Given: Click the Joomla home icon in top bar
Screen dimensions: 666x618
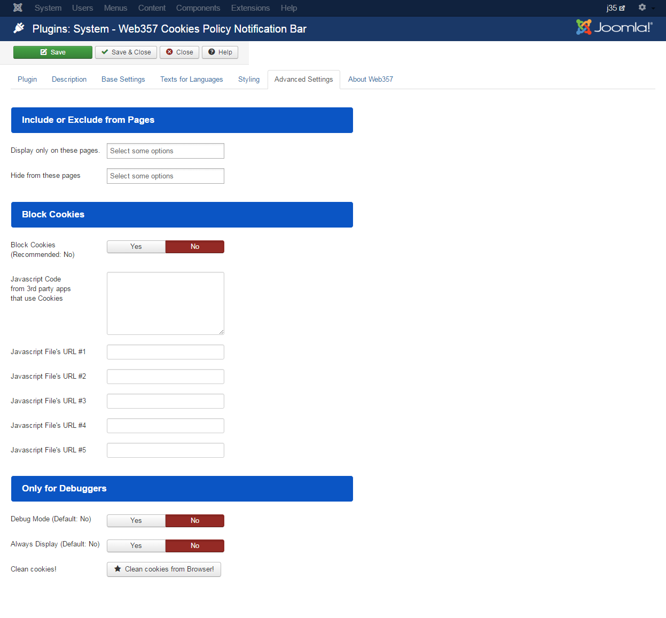Looking at the screenshot, I should click(x=18, y=8).
